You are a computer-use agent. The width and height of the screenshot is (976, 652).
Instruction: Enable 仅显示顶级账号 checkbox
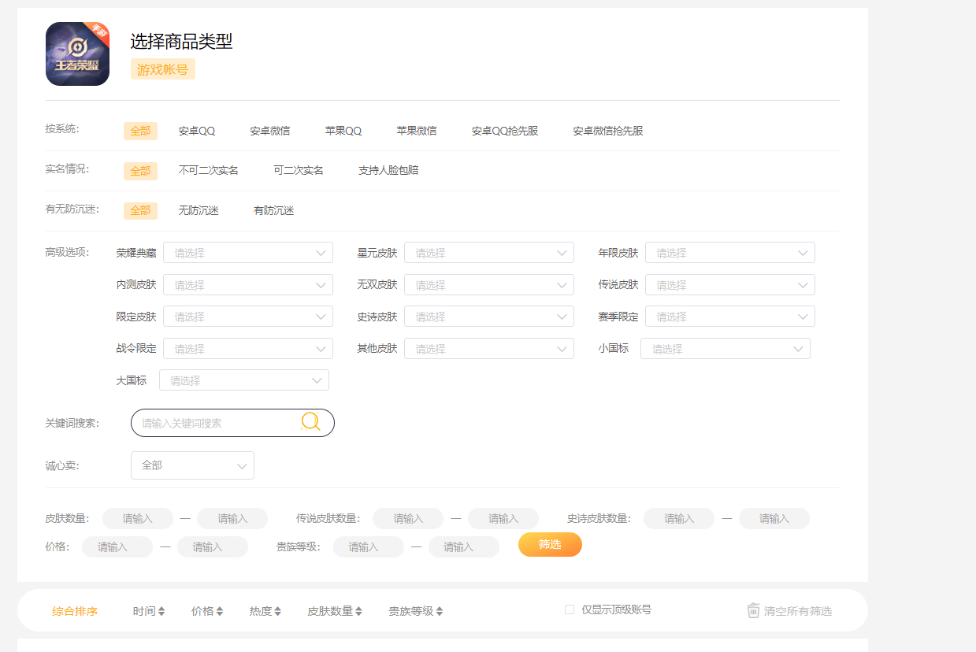coord(570,609)
